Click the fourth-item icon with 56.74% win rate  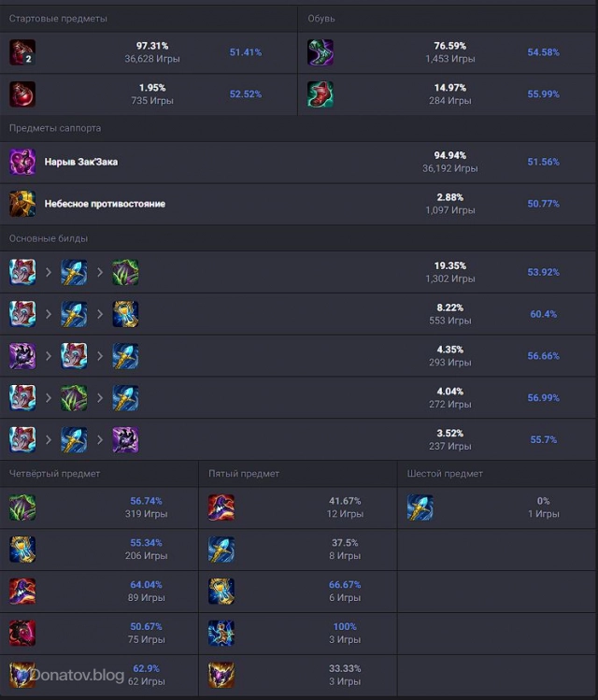[x=22, y=507]
